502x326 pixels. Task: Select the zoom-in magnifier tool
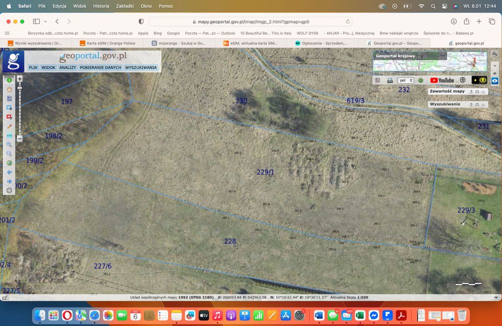pyautogui.click(x=9, y=144)
